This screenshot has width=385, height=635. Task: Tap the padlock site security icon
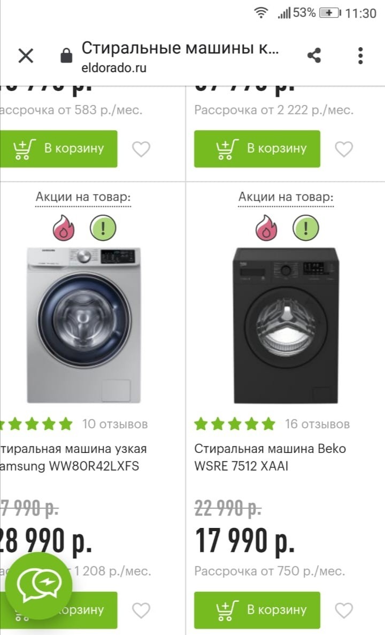tap(66, 56)
